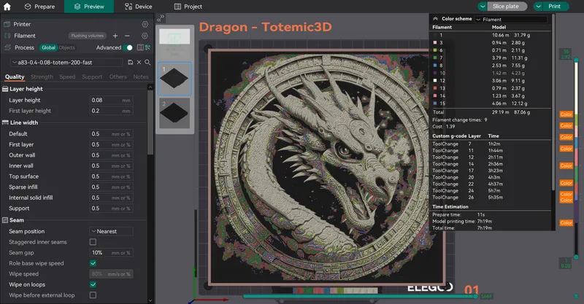Screen dimensions: 584x304
Task: Go to the Home screen icon
Action: (x=7, y=7)
